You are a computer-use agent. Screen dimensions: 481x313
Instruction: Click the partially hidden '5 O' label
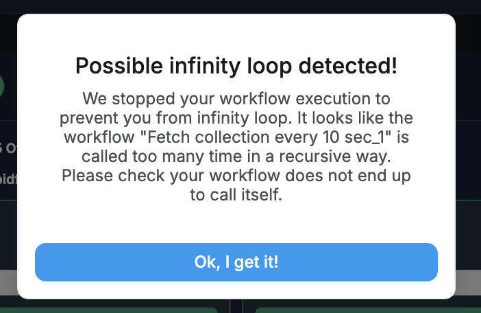click(x=8, y=148)
